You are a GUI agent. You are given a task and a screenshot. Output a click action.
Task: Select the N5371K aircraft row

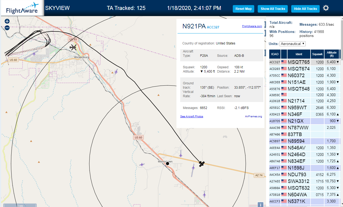click(x=305, y=201)
